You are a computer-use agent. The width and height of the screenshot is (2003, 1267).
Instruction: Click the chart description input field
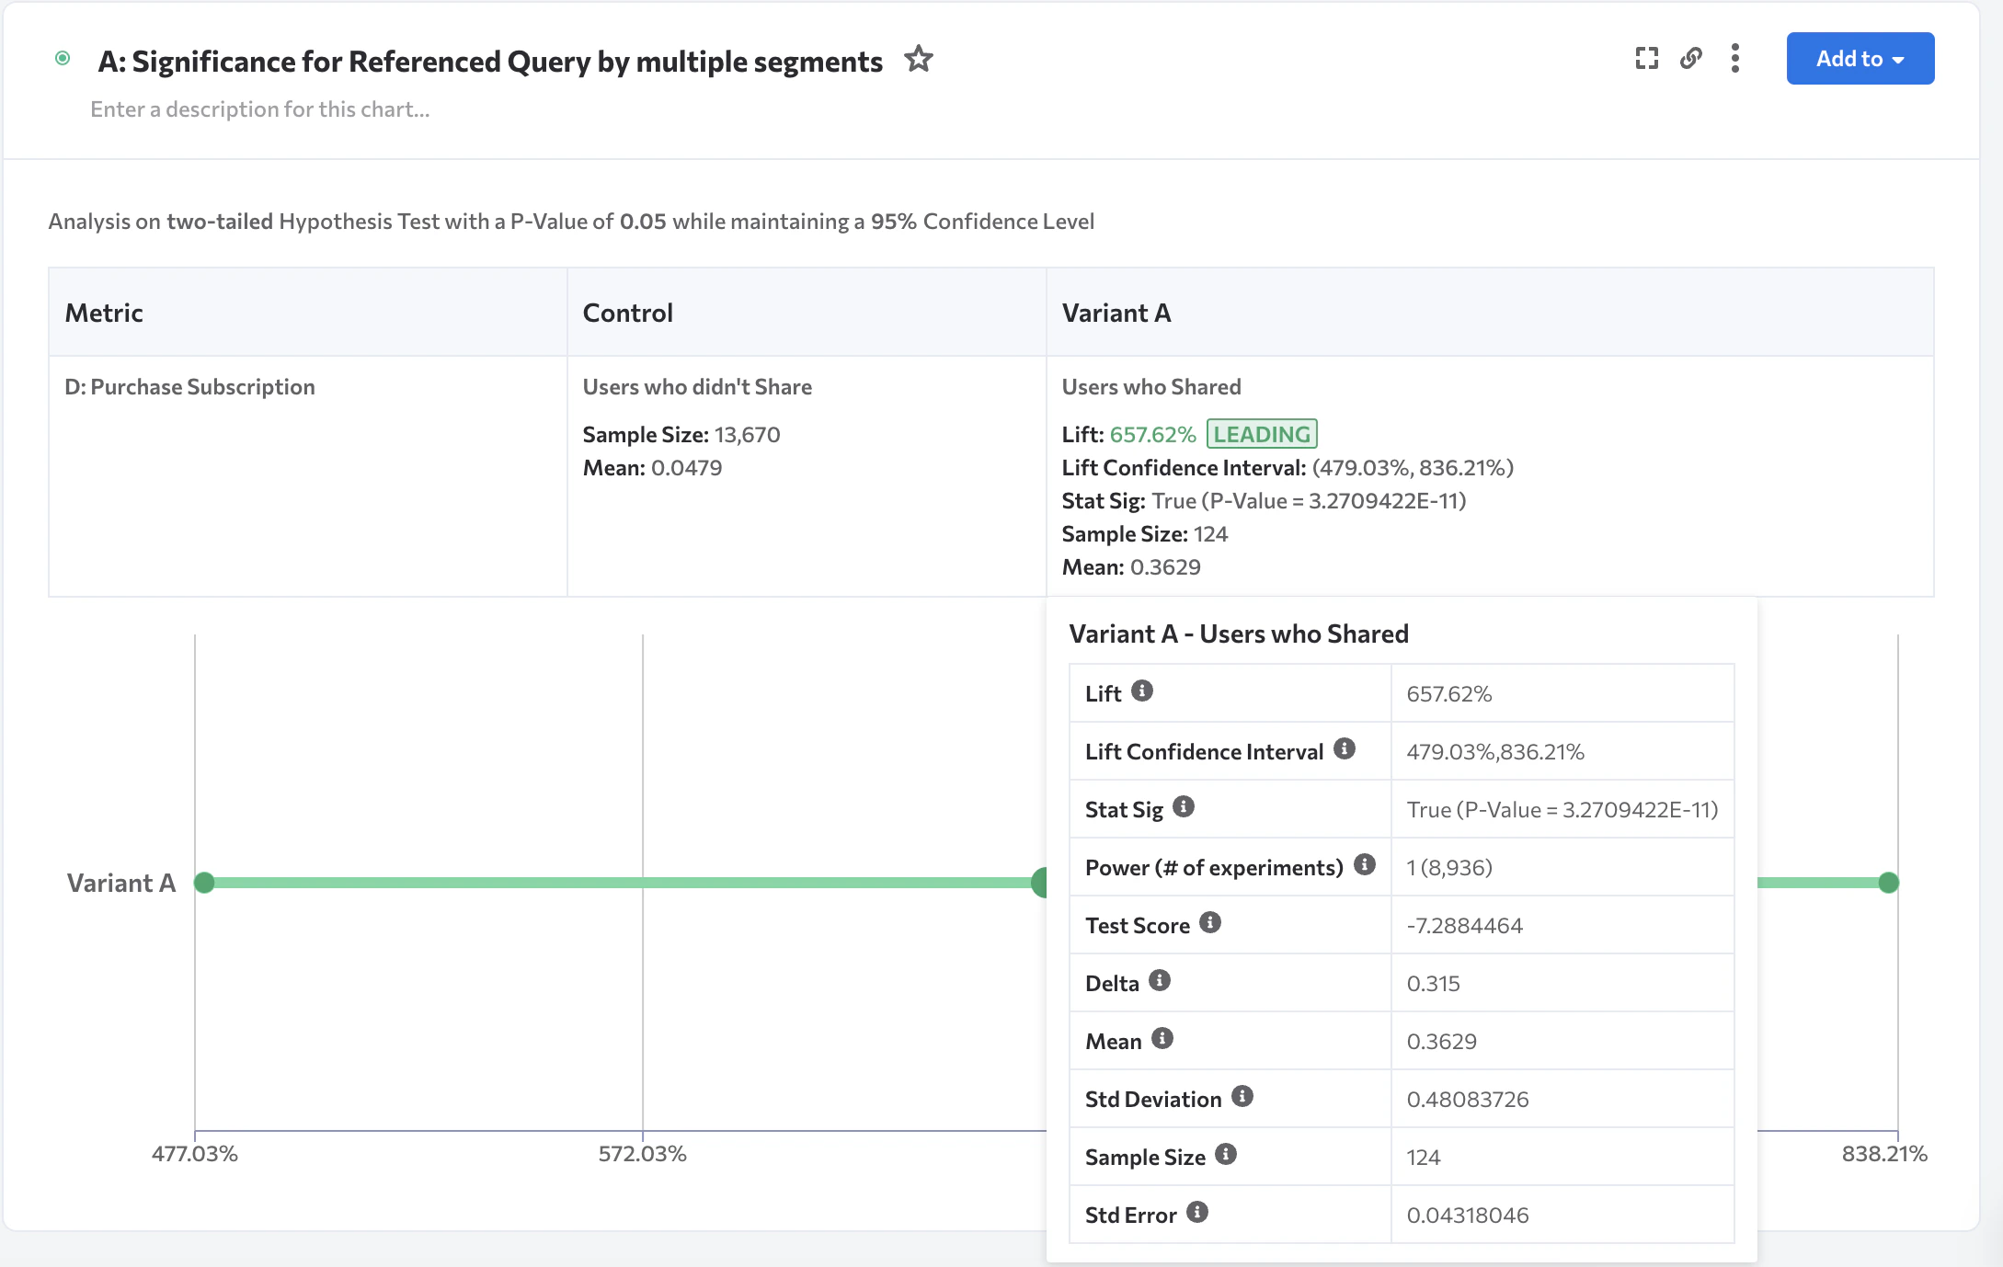click(x=260, y=109)
